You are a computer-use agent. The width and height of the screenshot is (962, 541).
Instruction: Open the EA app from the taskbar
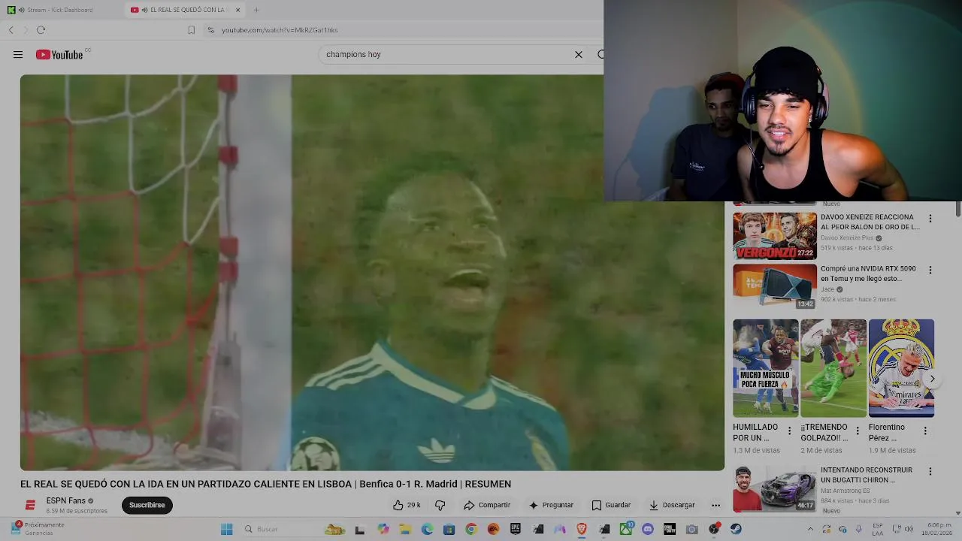pos(493,529)
